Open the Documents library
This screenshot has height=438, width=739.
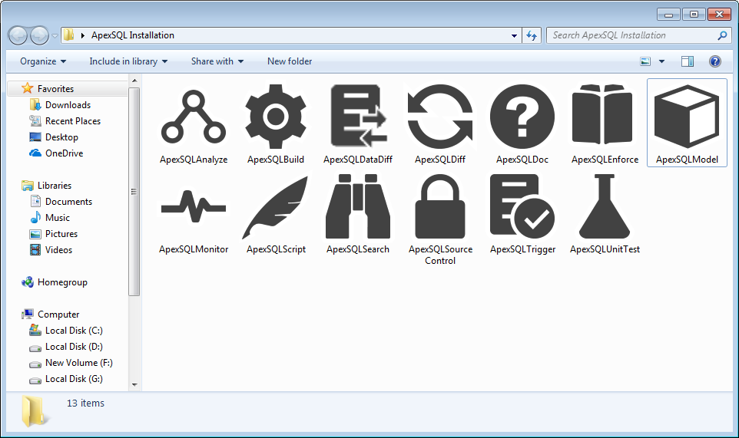click(68, 202)
